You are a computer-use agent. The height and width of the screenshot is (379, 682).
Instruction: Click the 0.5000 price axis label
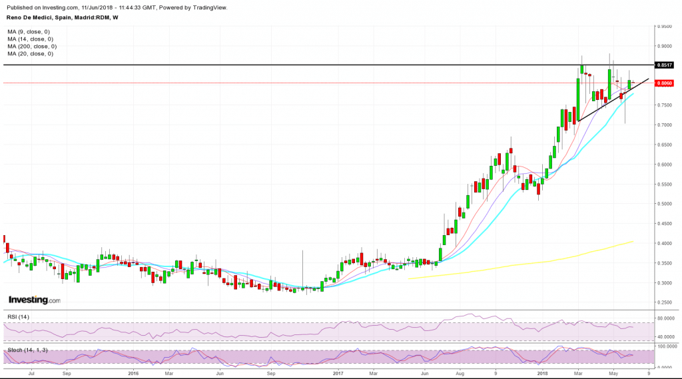click(665, 204)
